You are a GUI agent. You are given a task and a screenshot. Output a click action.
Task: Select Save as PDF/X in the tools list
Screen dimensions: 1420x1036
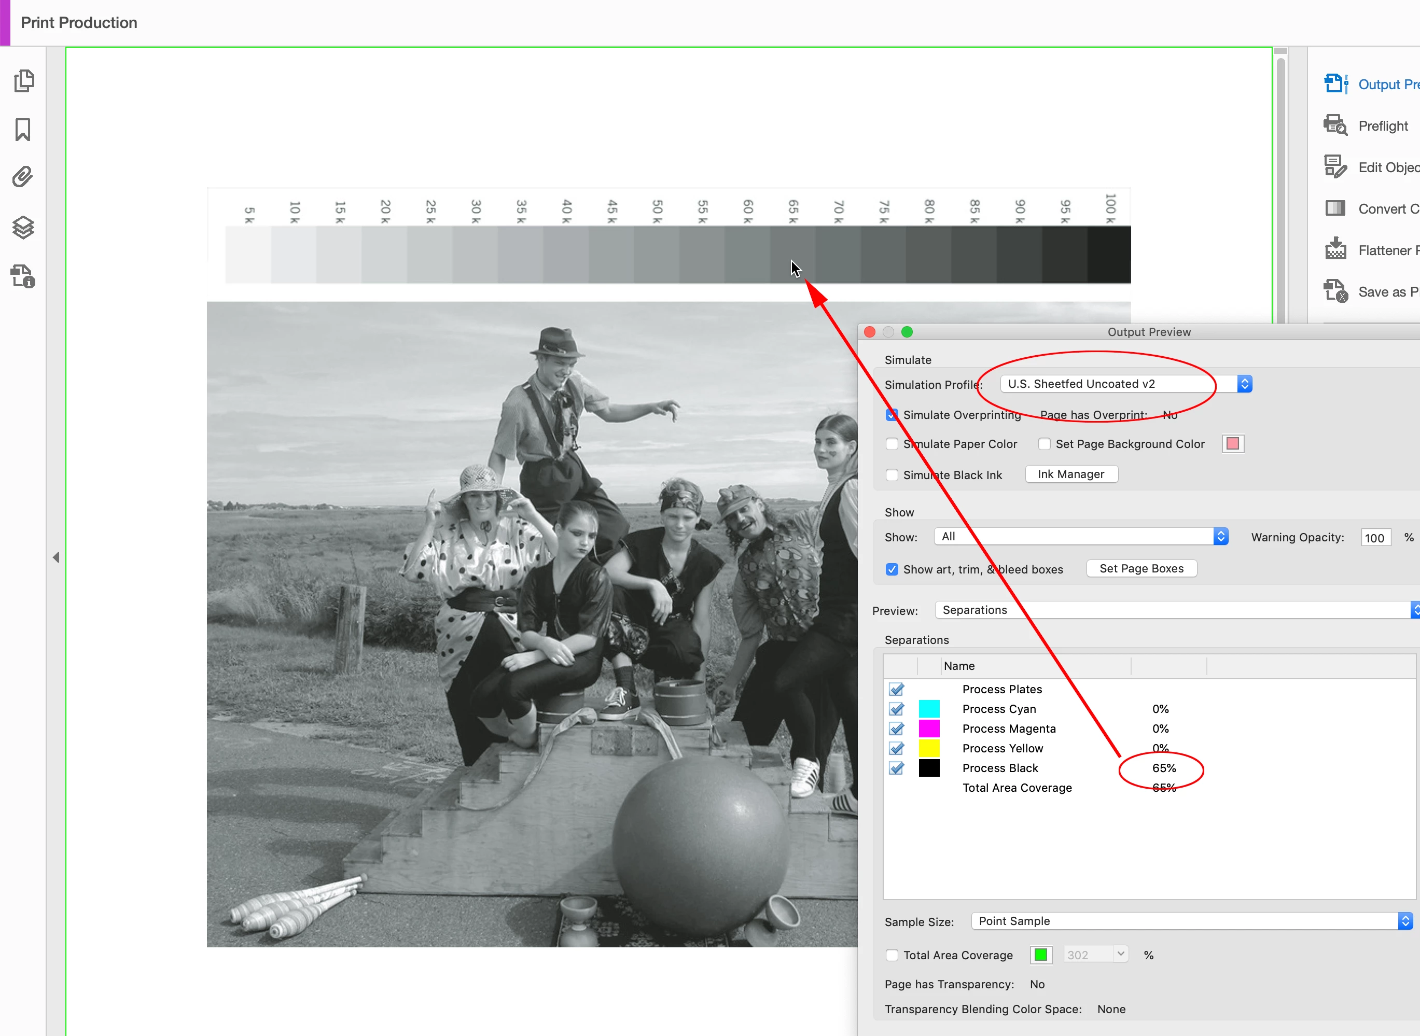pos(1387,291)
